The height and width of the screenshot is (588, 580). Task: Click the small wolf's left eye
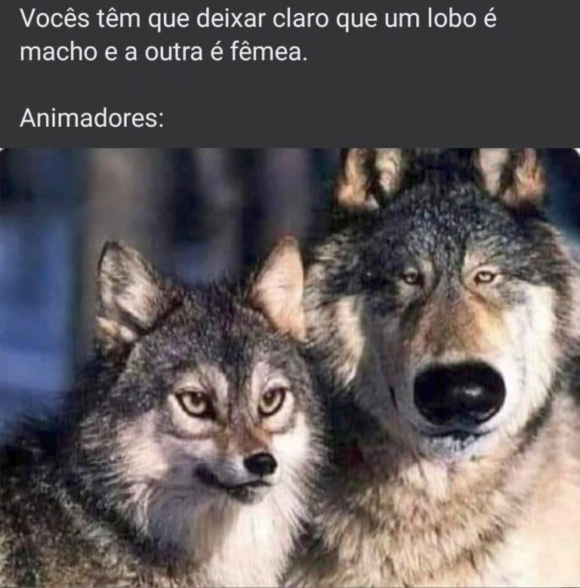pyautogui.click(x=193, y=403)
